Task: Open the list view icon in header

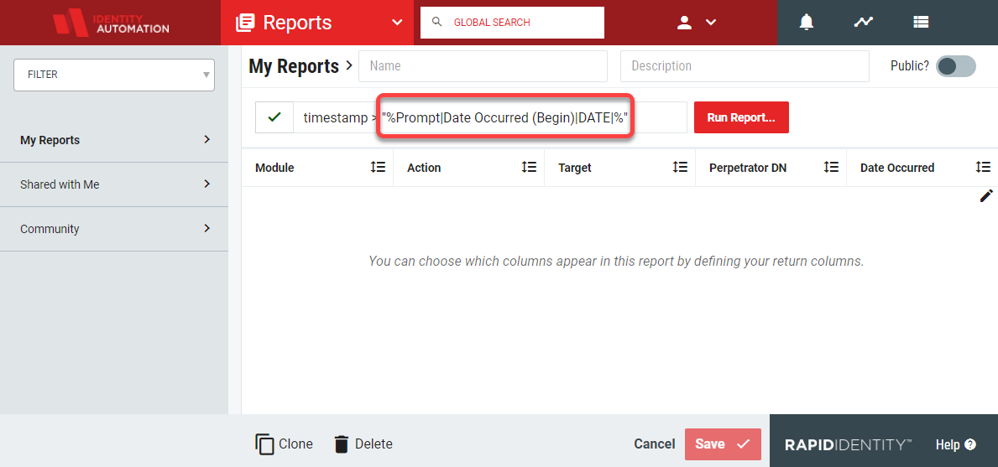Action: point(920,23)
